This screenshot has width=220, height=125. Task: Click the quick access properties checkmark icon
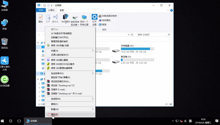(45, 5)
